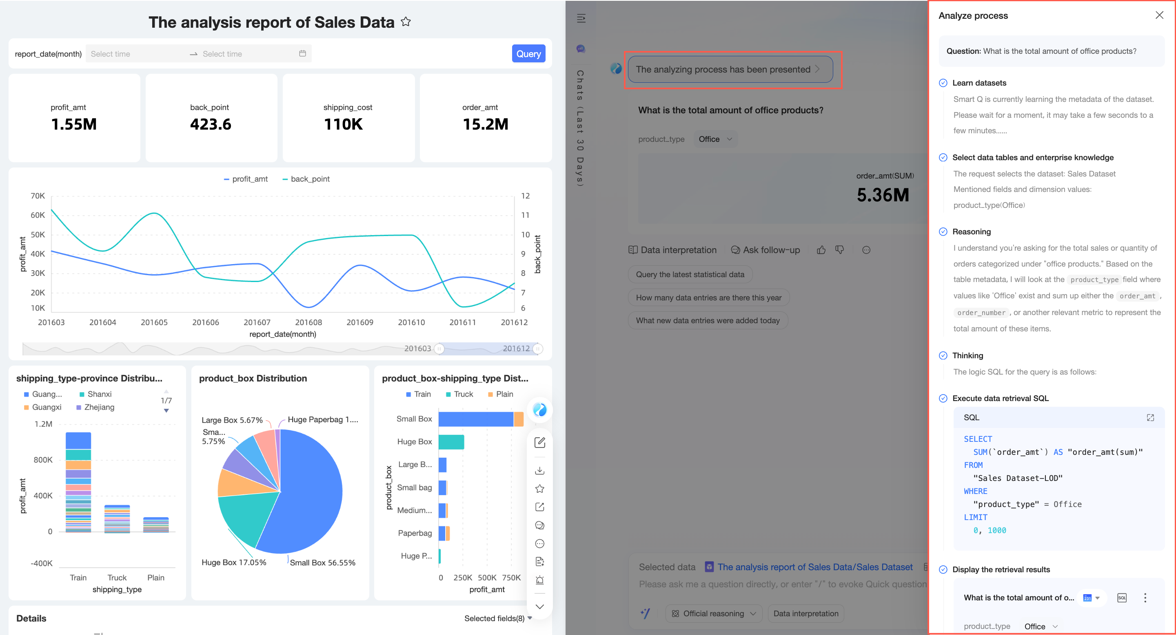
Task: Expand the SQL code block icon
Action: coord(1150,417)
